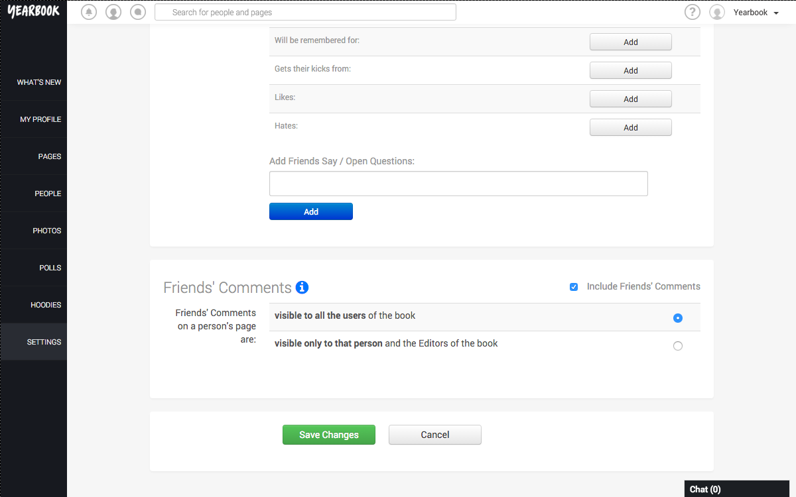Click the blue Add question button
Screen dimensions: 796x497
tap(311, 211)
